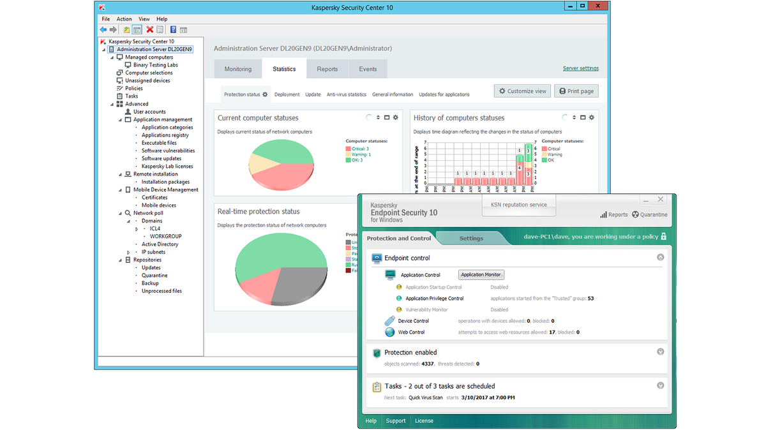
Task: Click the Forward arrow in Security Center toolbar
Action: pyautogui.click(x=113, y=29)
